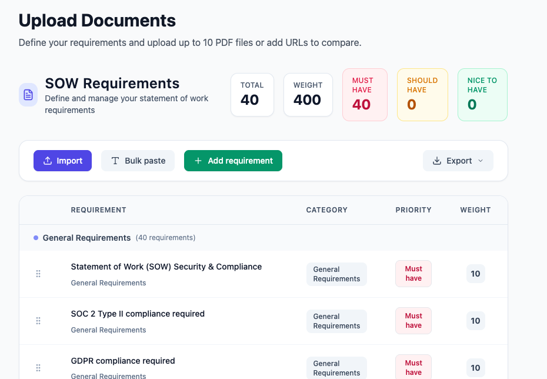Edit weight 10 of SOC 2 row
547x379 pixels.
click(475, 321)
